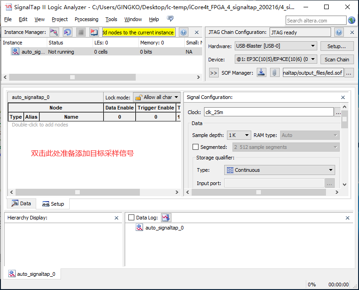Click the Autorun Analysis icon
The image size is (359, 290).
(x=67, y=33)
